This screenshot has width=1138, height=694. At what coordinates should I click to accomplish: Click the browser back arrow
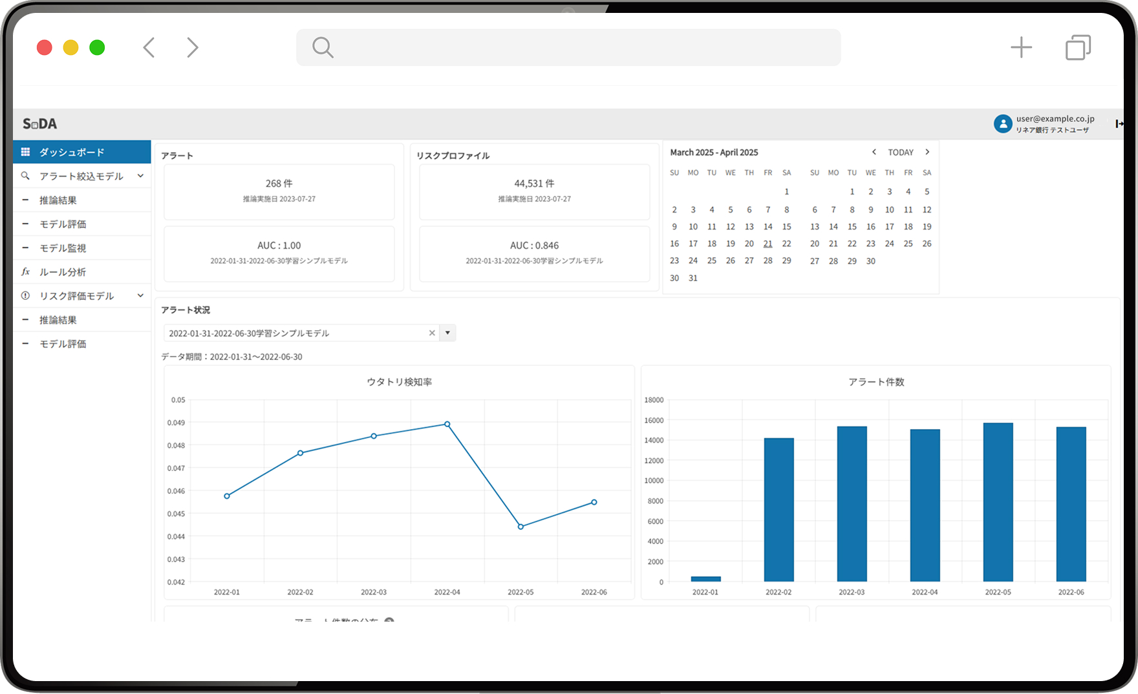(x=149, y=47)
